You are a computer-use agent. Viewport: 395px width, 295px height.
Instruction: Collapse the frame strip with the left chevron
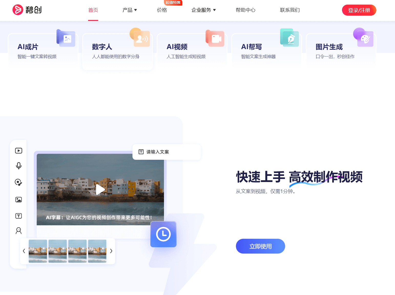tap(24, 251)
